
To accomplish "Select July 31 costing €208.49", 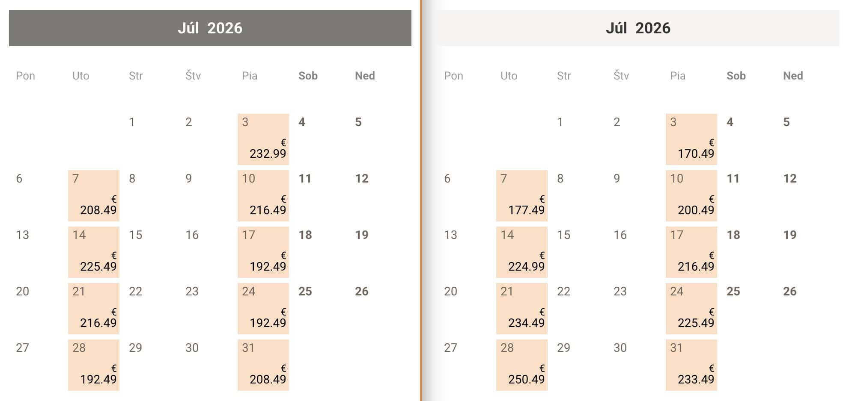I will tap(263, 365).
